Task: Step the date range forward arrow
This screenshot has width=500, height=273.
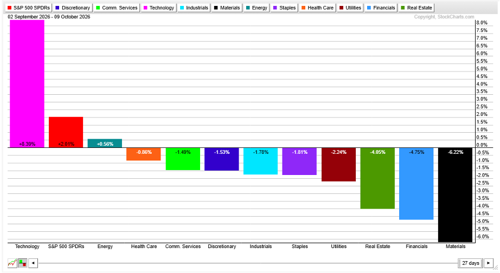Action: (489, 263)
